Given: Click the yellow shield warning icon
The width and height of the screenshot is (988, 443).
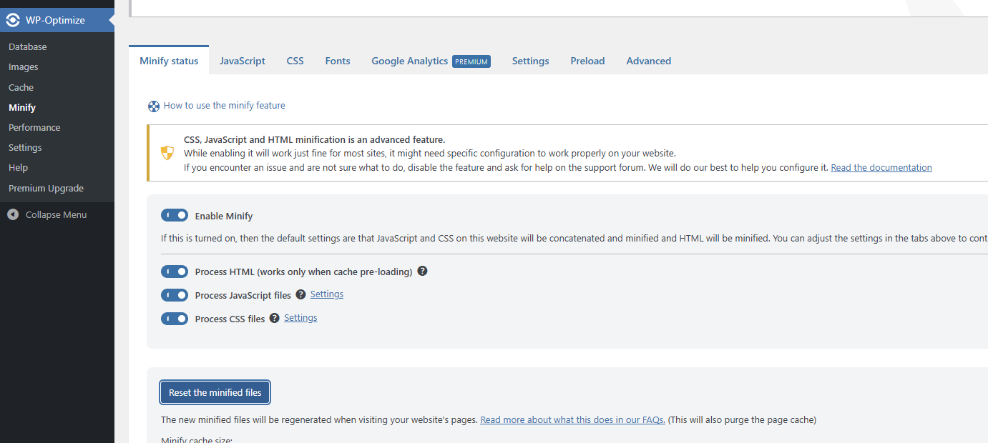Looking at the screenshot, I should tap(167, 152).
